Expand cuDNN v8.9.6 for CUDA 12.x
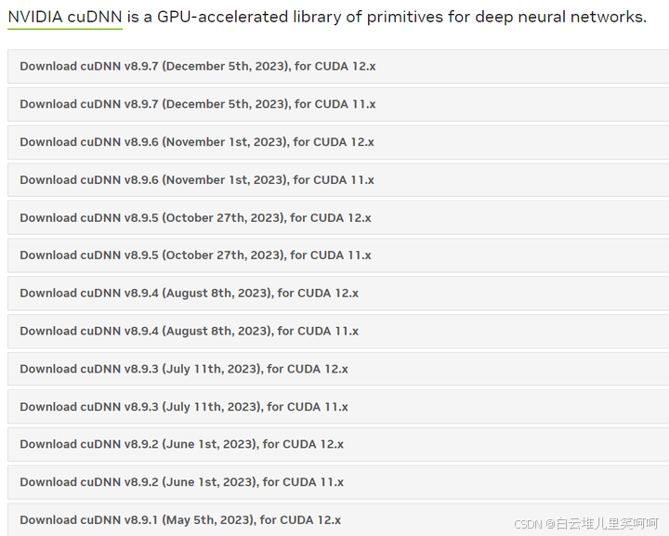669x536 pixels. pyautogui.click(x=338, y=142)
